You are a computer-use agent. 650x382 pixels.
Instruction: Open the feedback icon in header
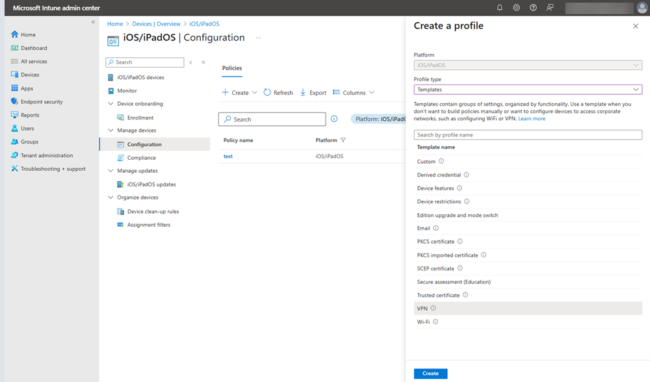551,8
